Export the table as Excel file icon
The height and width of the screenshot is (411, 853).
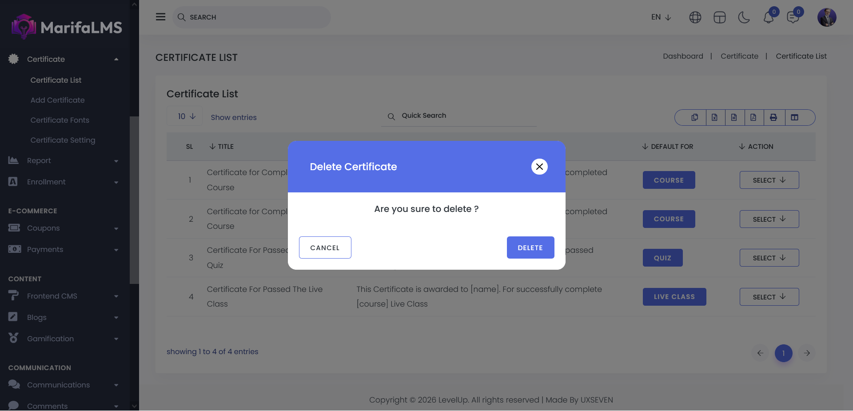click(714, 117)
